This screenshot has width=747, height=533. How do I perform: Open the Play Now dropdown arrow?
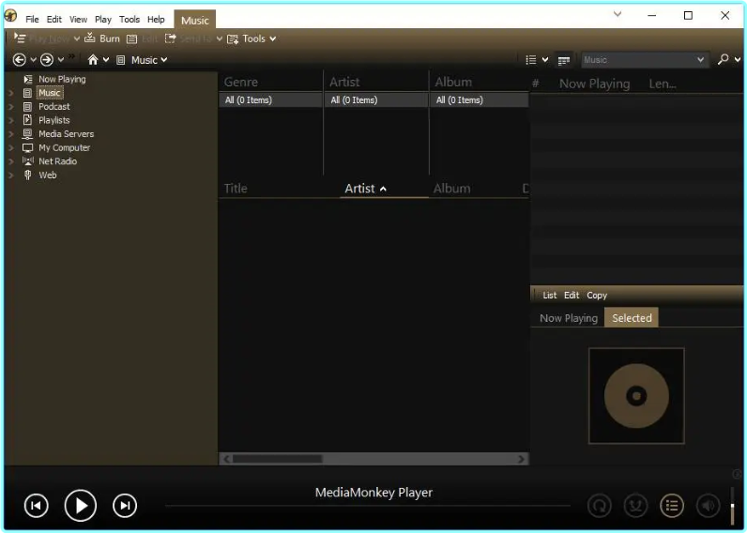click(x=76, y=38)
